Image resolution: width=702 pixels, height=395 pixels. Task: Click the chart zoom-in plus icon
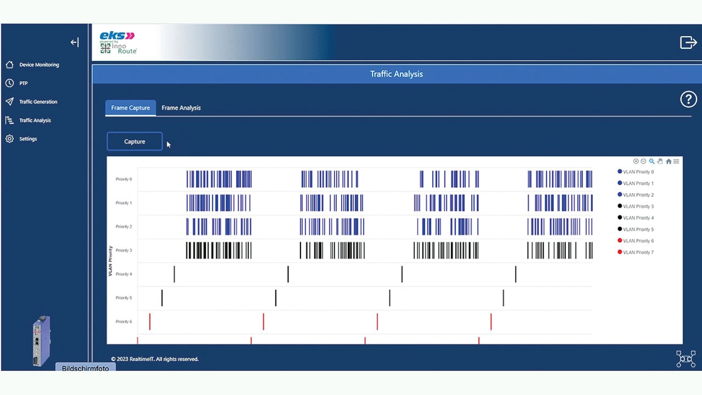coord(636,162)
